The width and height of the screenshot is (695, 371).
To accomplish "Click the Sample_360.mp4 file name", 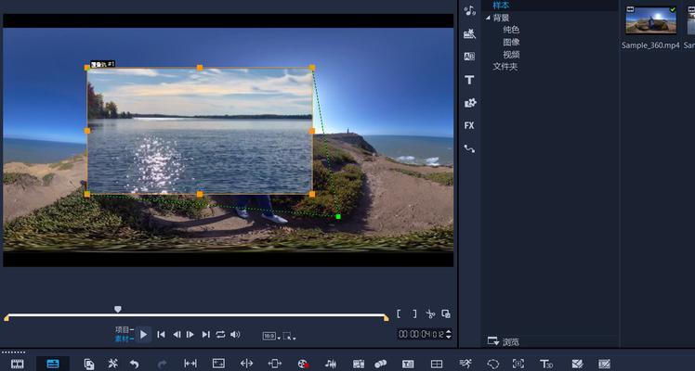I will point(650,45).
